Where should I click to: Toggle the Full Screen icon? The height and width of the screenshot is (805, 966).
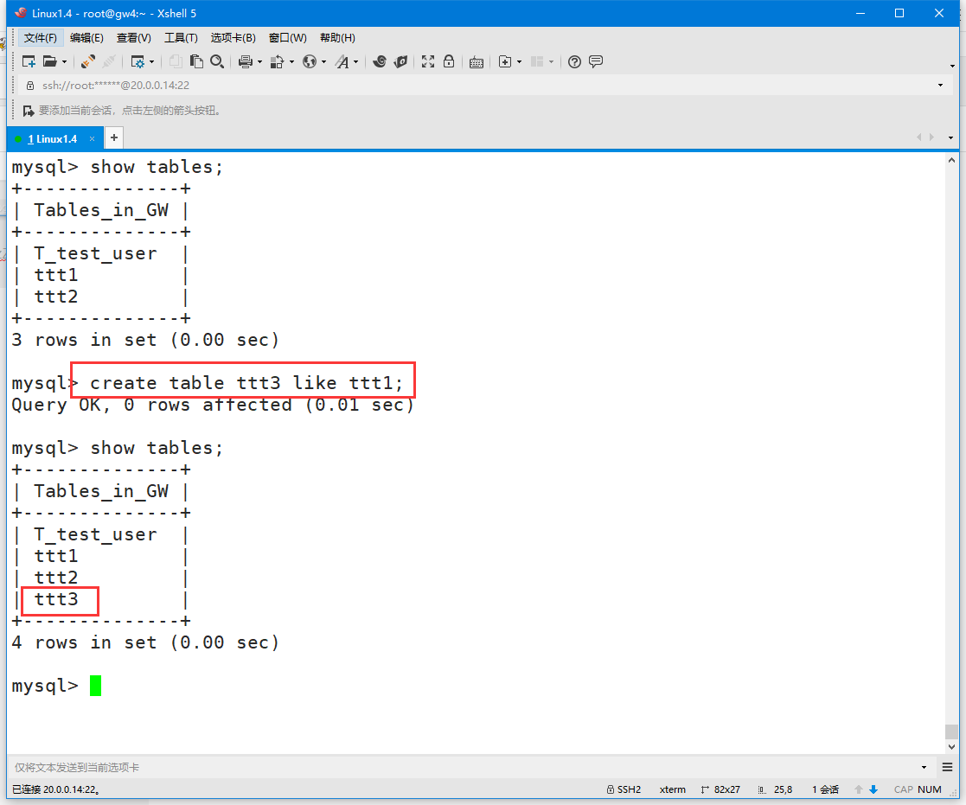[428, 61]
